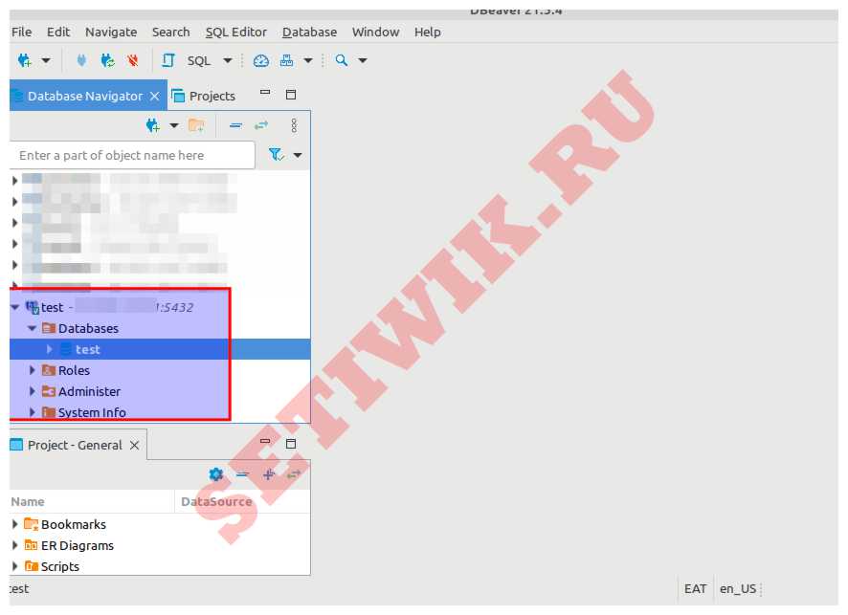Open the File menu
The width and height of the screenshot is (848, 615).
pos(22,32)
